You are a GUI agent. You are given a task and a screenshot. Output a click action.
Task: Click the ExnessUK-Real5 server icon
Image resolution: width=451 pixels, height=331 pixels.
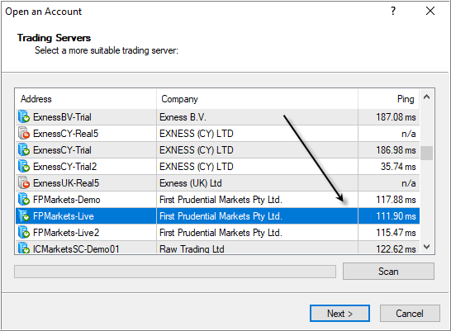coord(24,183)
